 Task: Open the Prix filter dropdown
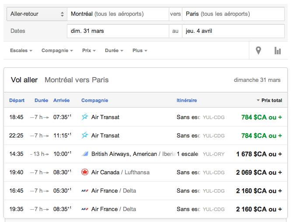click(89, 51)
